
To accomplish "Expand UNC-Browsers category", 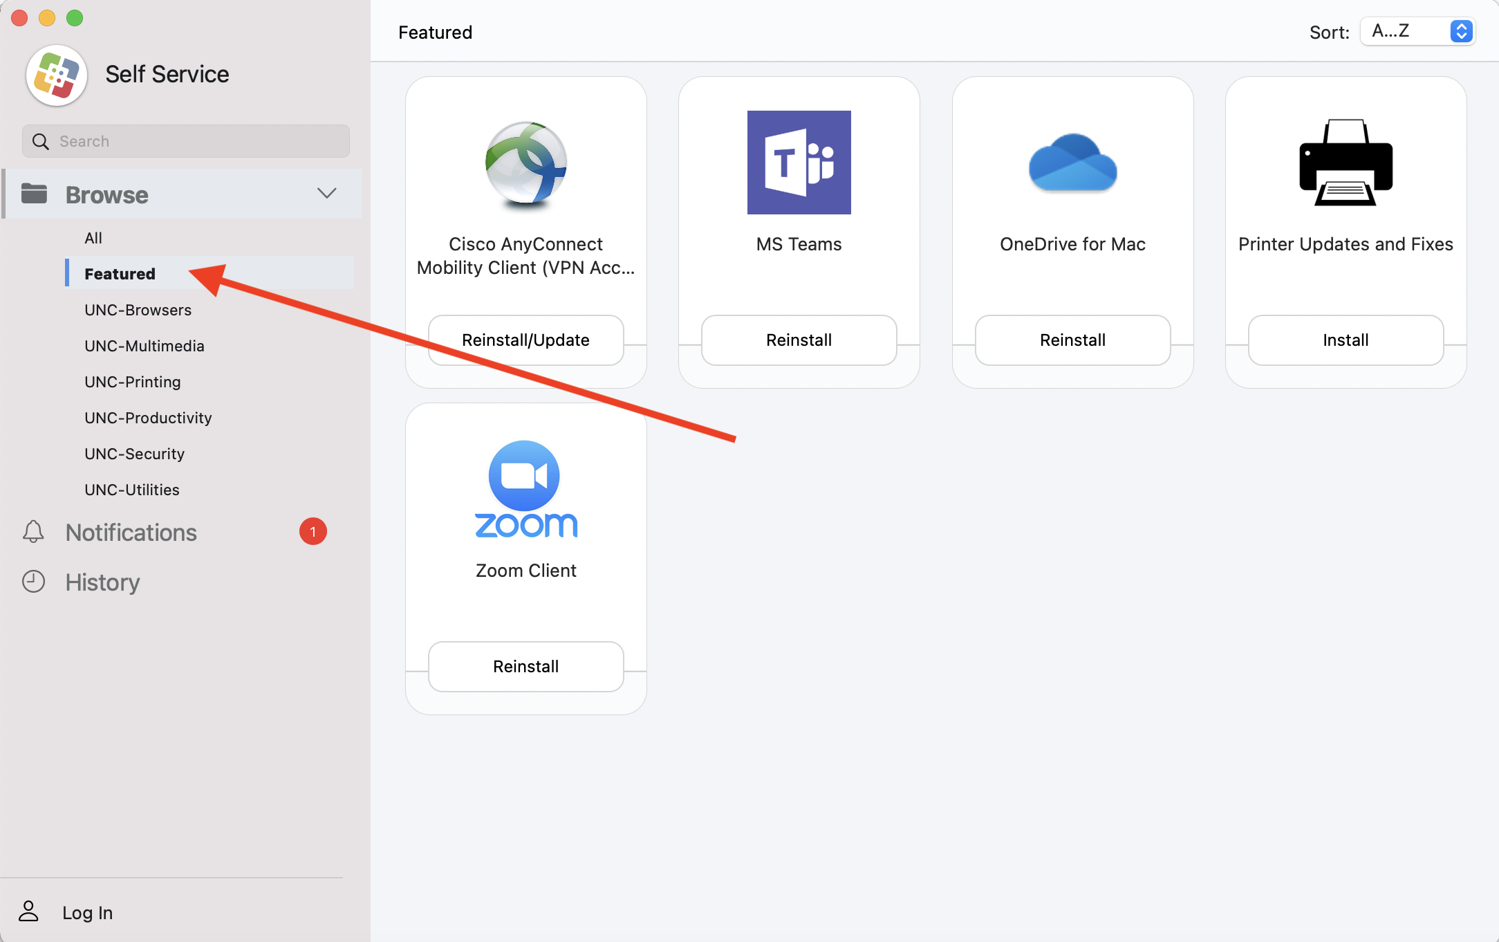I will pyautogui.click(x=138, y=309).
